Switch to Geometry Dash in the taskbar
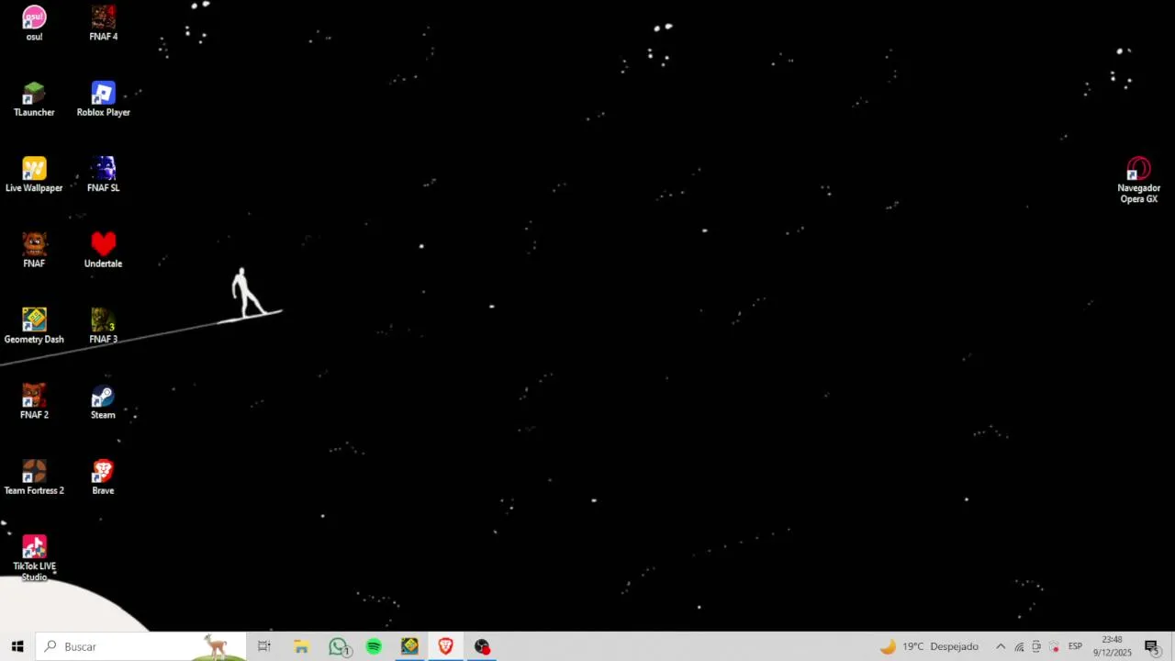Image resolution: width=1175 pixels, height=661 pixels. tap(409, 646)
